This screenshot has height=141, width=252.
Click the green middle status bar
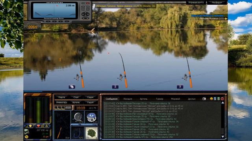coord(38,110)
